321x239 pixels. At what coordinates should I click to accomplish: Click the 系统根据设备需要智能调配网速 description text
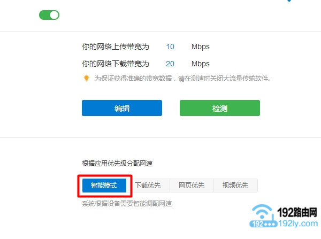tap(127, 204)
